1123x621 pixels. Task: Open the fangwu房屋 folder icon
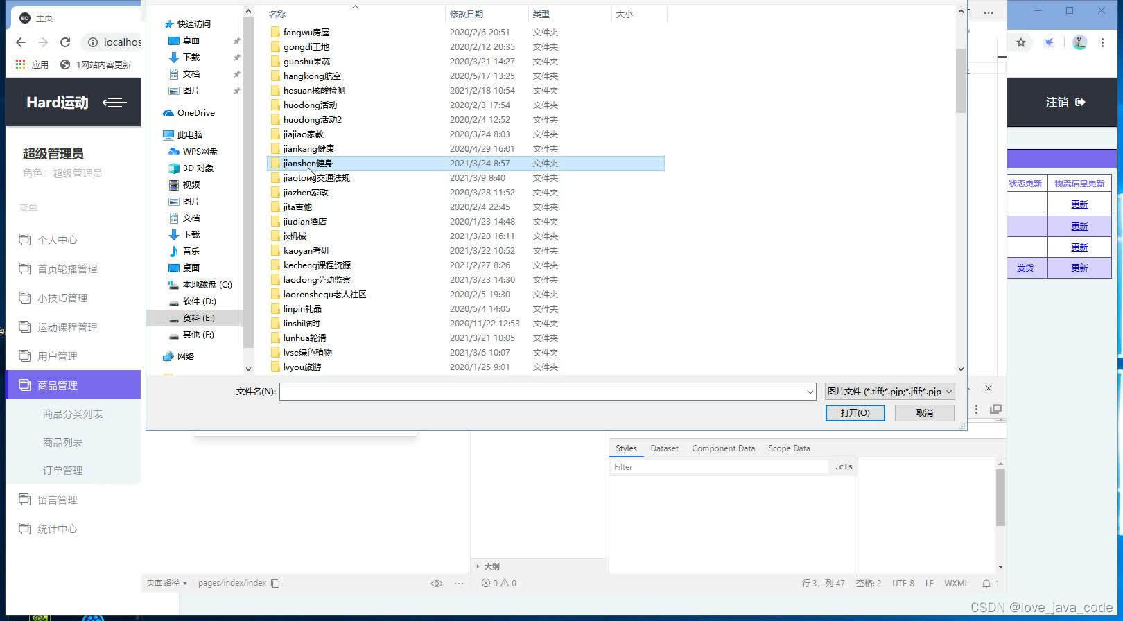click(x=275, y=32)
